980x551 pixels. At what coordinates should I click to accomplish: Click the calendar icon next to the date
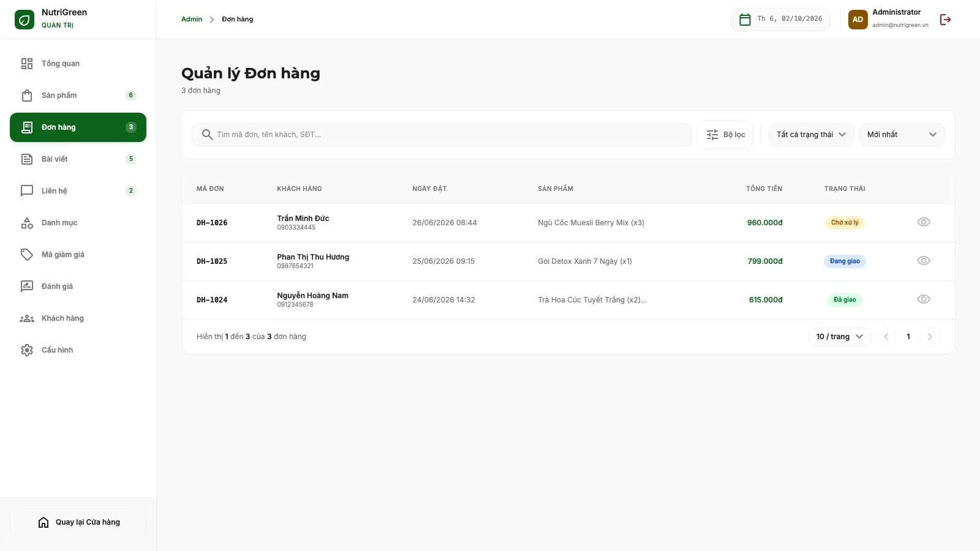tap(745, 20)
